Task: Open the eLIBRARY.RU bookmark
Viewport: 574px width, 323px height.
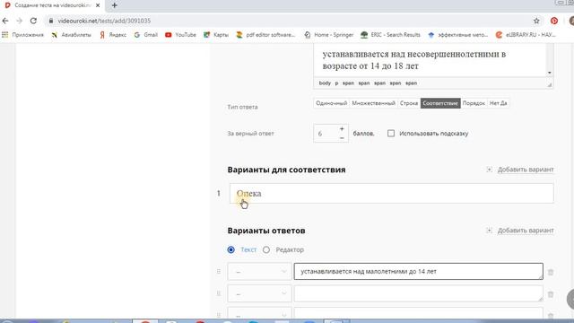Action: (526, 35)
